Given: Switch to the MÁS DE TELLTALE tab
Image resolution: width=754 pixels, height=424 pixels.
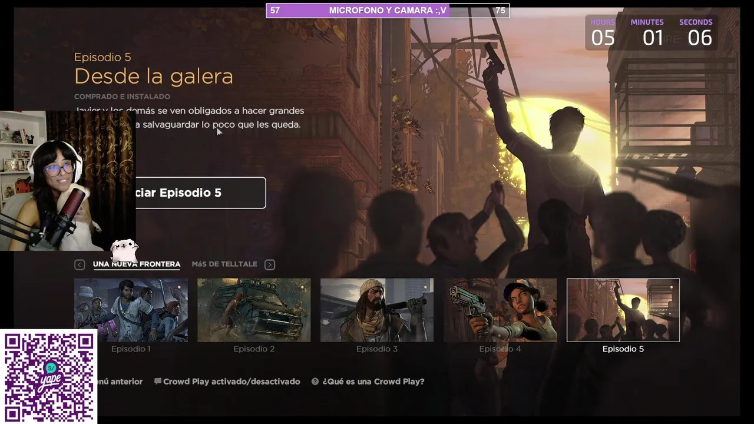Looking at the screenshot, I should [224, 264].
